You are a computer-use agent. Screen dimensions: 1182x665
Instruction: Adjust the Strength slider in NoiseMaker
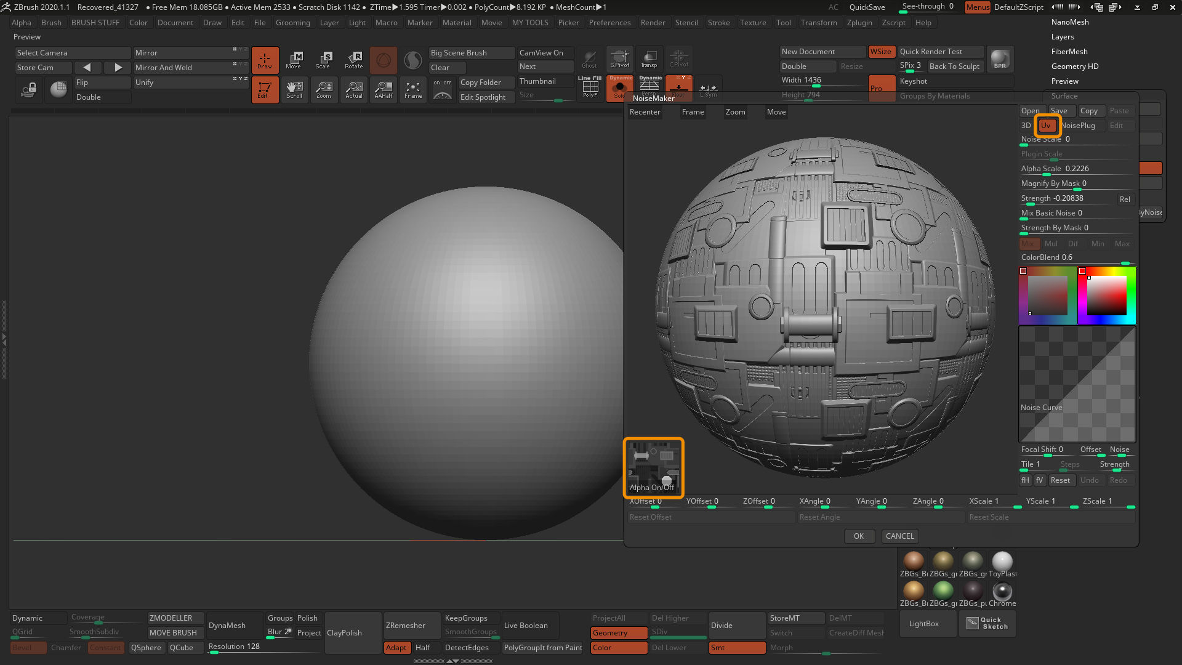(1067, 198)
